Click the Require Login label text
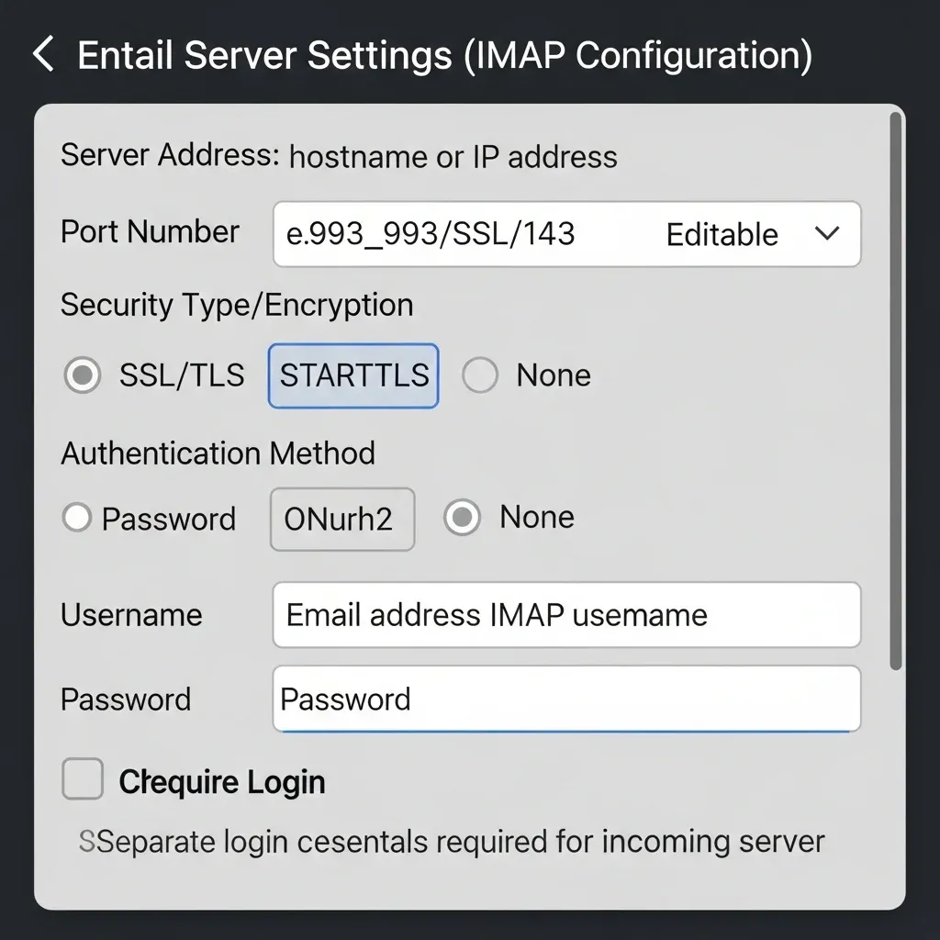 coord(222,782)
